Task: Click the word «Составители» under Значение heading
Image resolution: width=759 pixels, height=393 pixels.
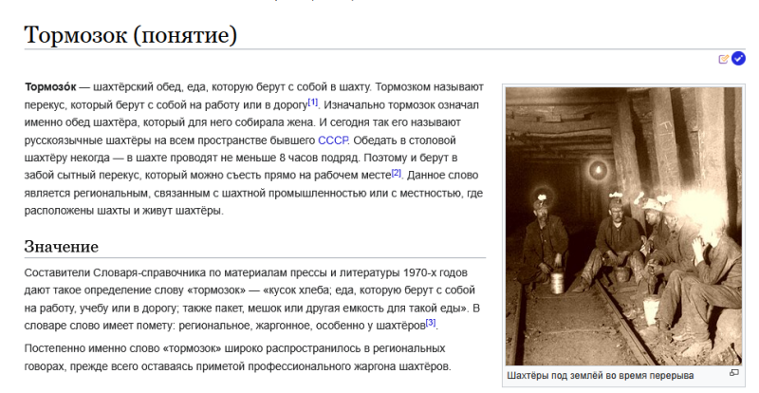Action: tap(58, 272)
